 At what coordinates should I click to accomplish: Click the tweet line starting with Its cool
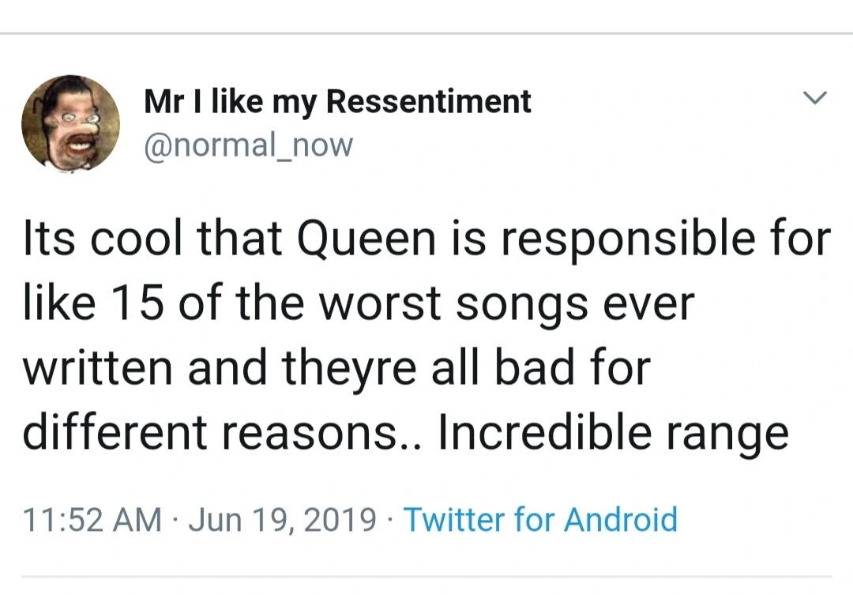click(x=427, y=240)
